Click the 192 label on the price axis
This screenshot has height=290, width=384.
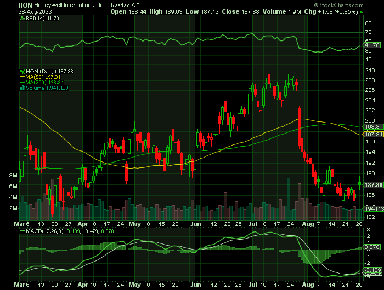(x=370, y=163)
